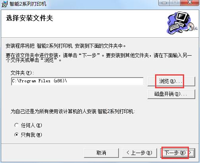Image resolution: width=200 pixels, height=163 pixels.
Task: Click the folder path field showing C:\Program Files (x86)\
Action: coord(78,81)
